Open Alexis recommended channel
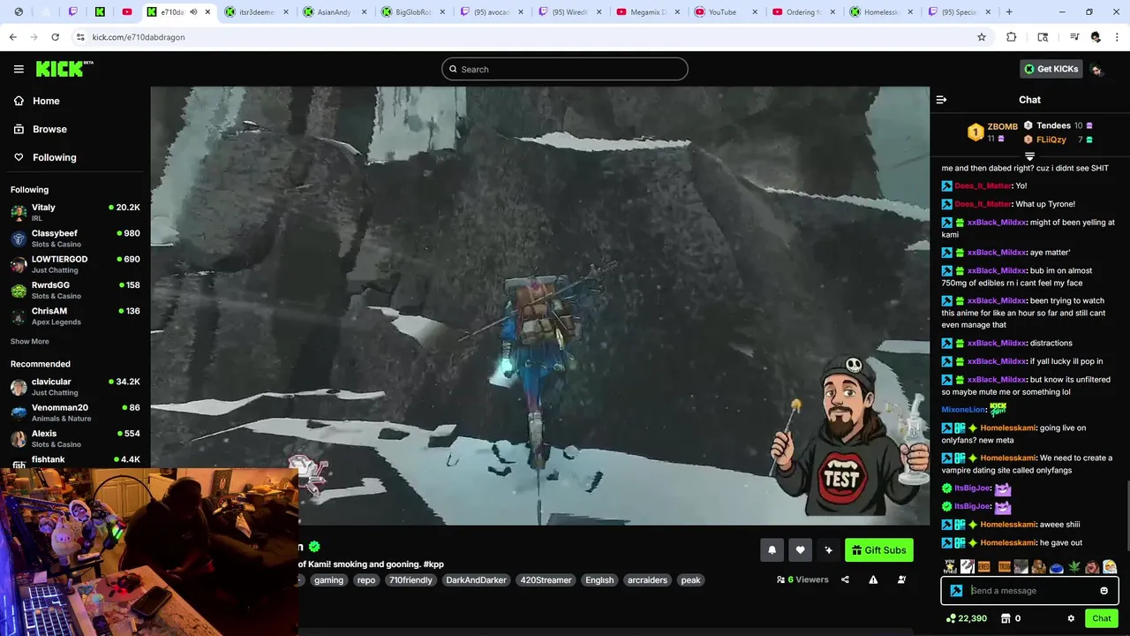 coord(75,438)
